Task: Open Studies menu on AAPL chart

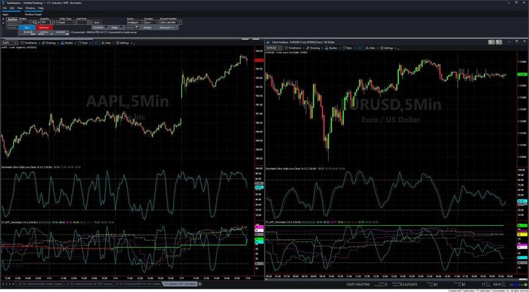Action: point(68,43)
